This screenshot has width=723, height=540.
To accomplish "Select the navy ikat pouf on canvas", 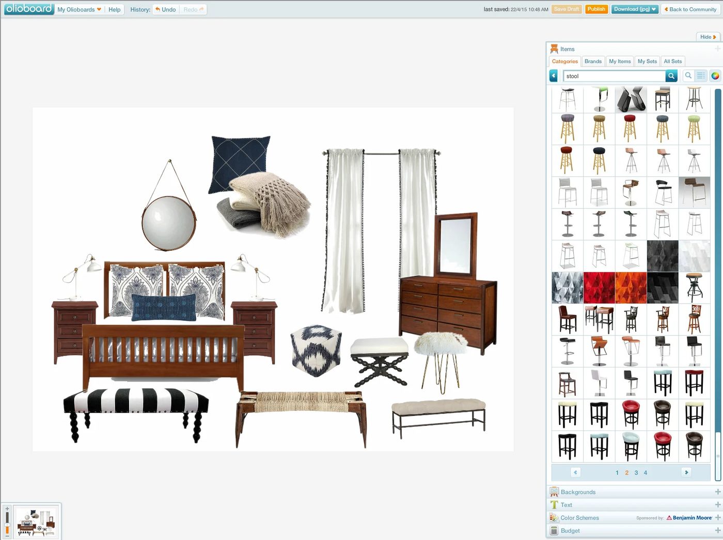I will 316,350.
